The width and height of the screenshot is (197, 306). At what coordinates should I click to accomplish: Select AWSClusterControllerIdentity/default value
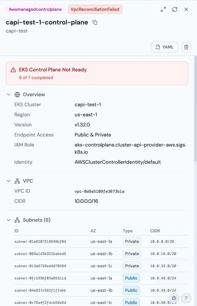tap(118, 162)
